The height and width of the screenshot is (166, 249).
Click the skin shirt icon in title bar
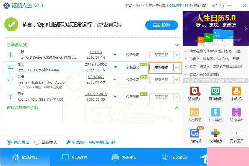(222, 6)
